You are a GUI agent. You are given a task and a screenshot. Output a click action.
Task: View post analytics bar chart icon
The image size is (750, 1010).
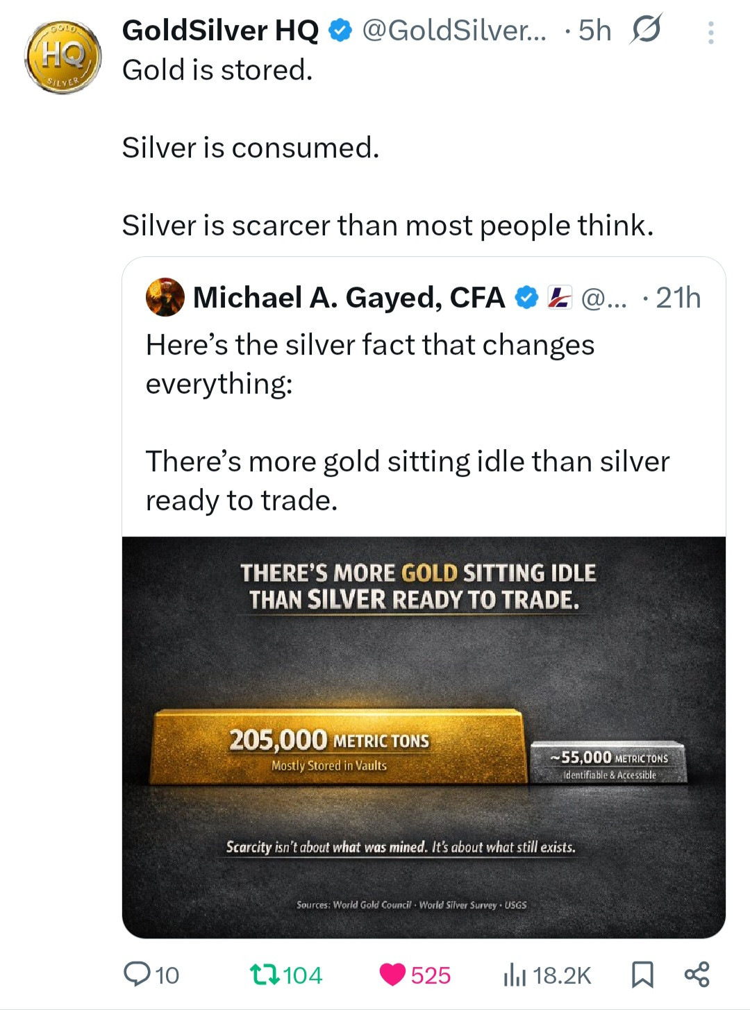click(514, 975)
